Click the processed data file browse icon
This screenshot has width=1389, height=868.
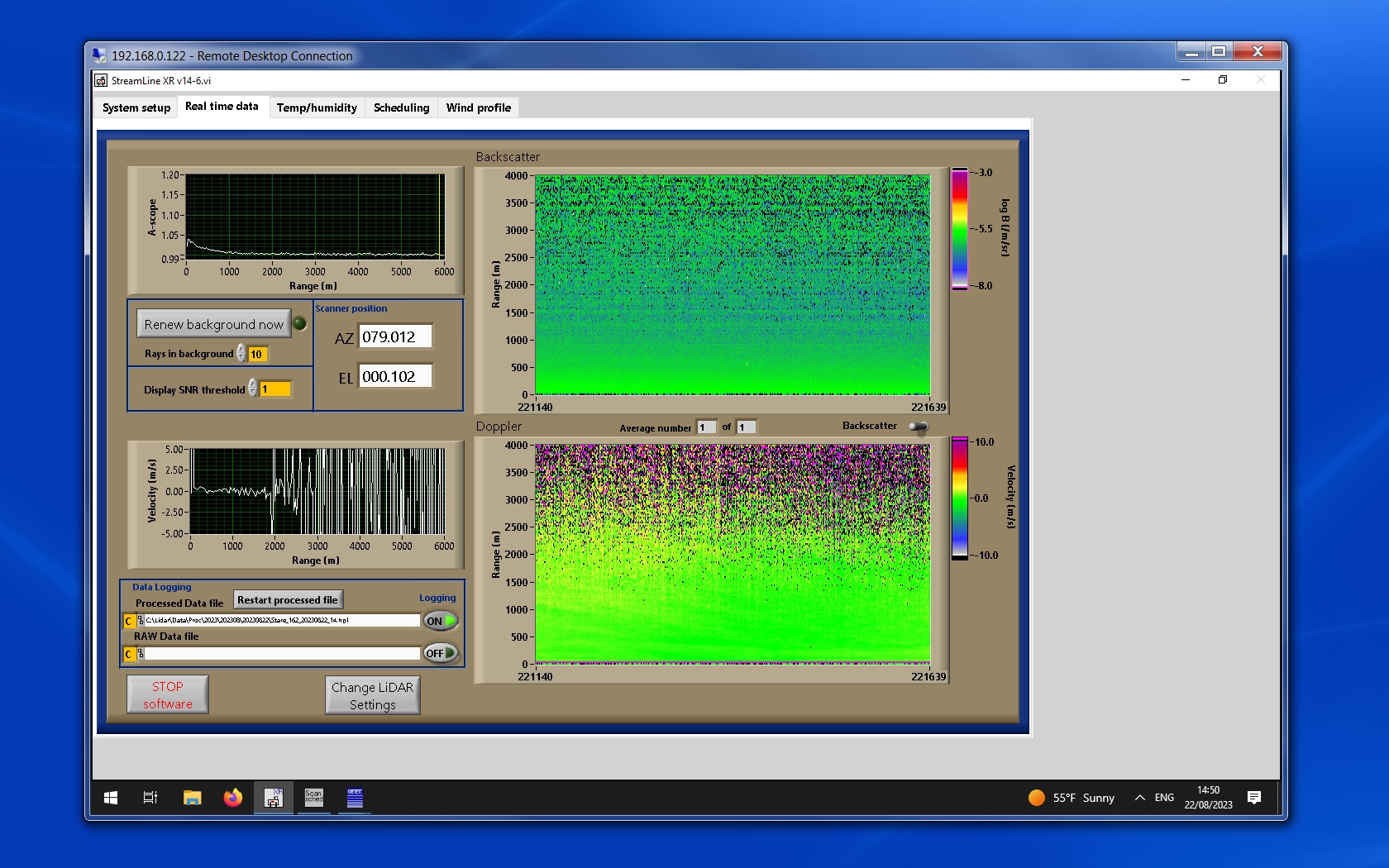point(140,620)
